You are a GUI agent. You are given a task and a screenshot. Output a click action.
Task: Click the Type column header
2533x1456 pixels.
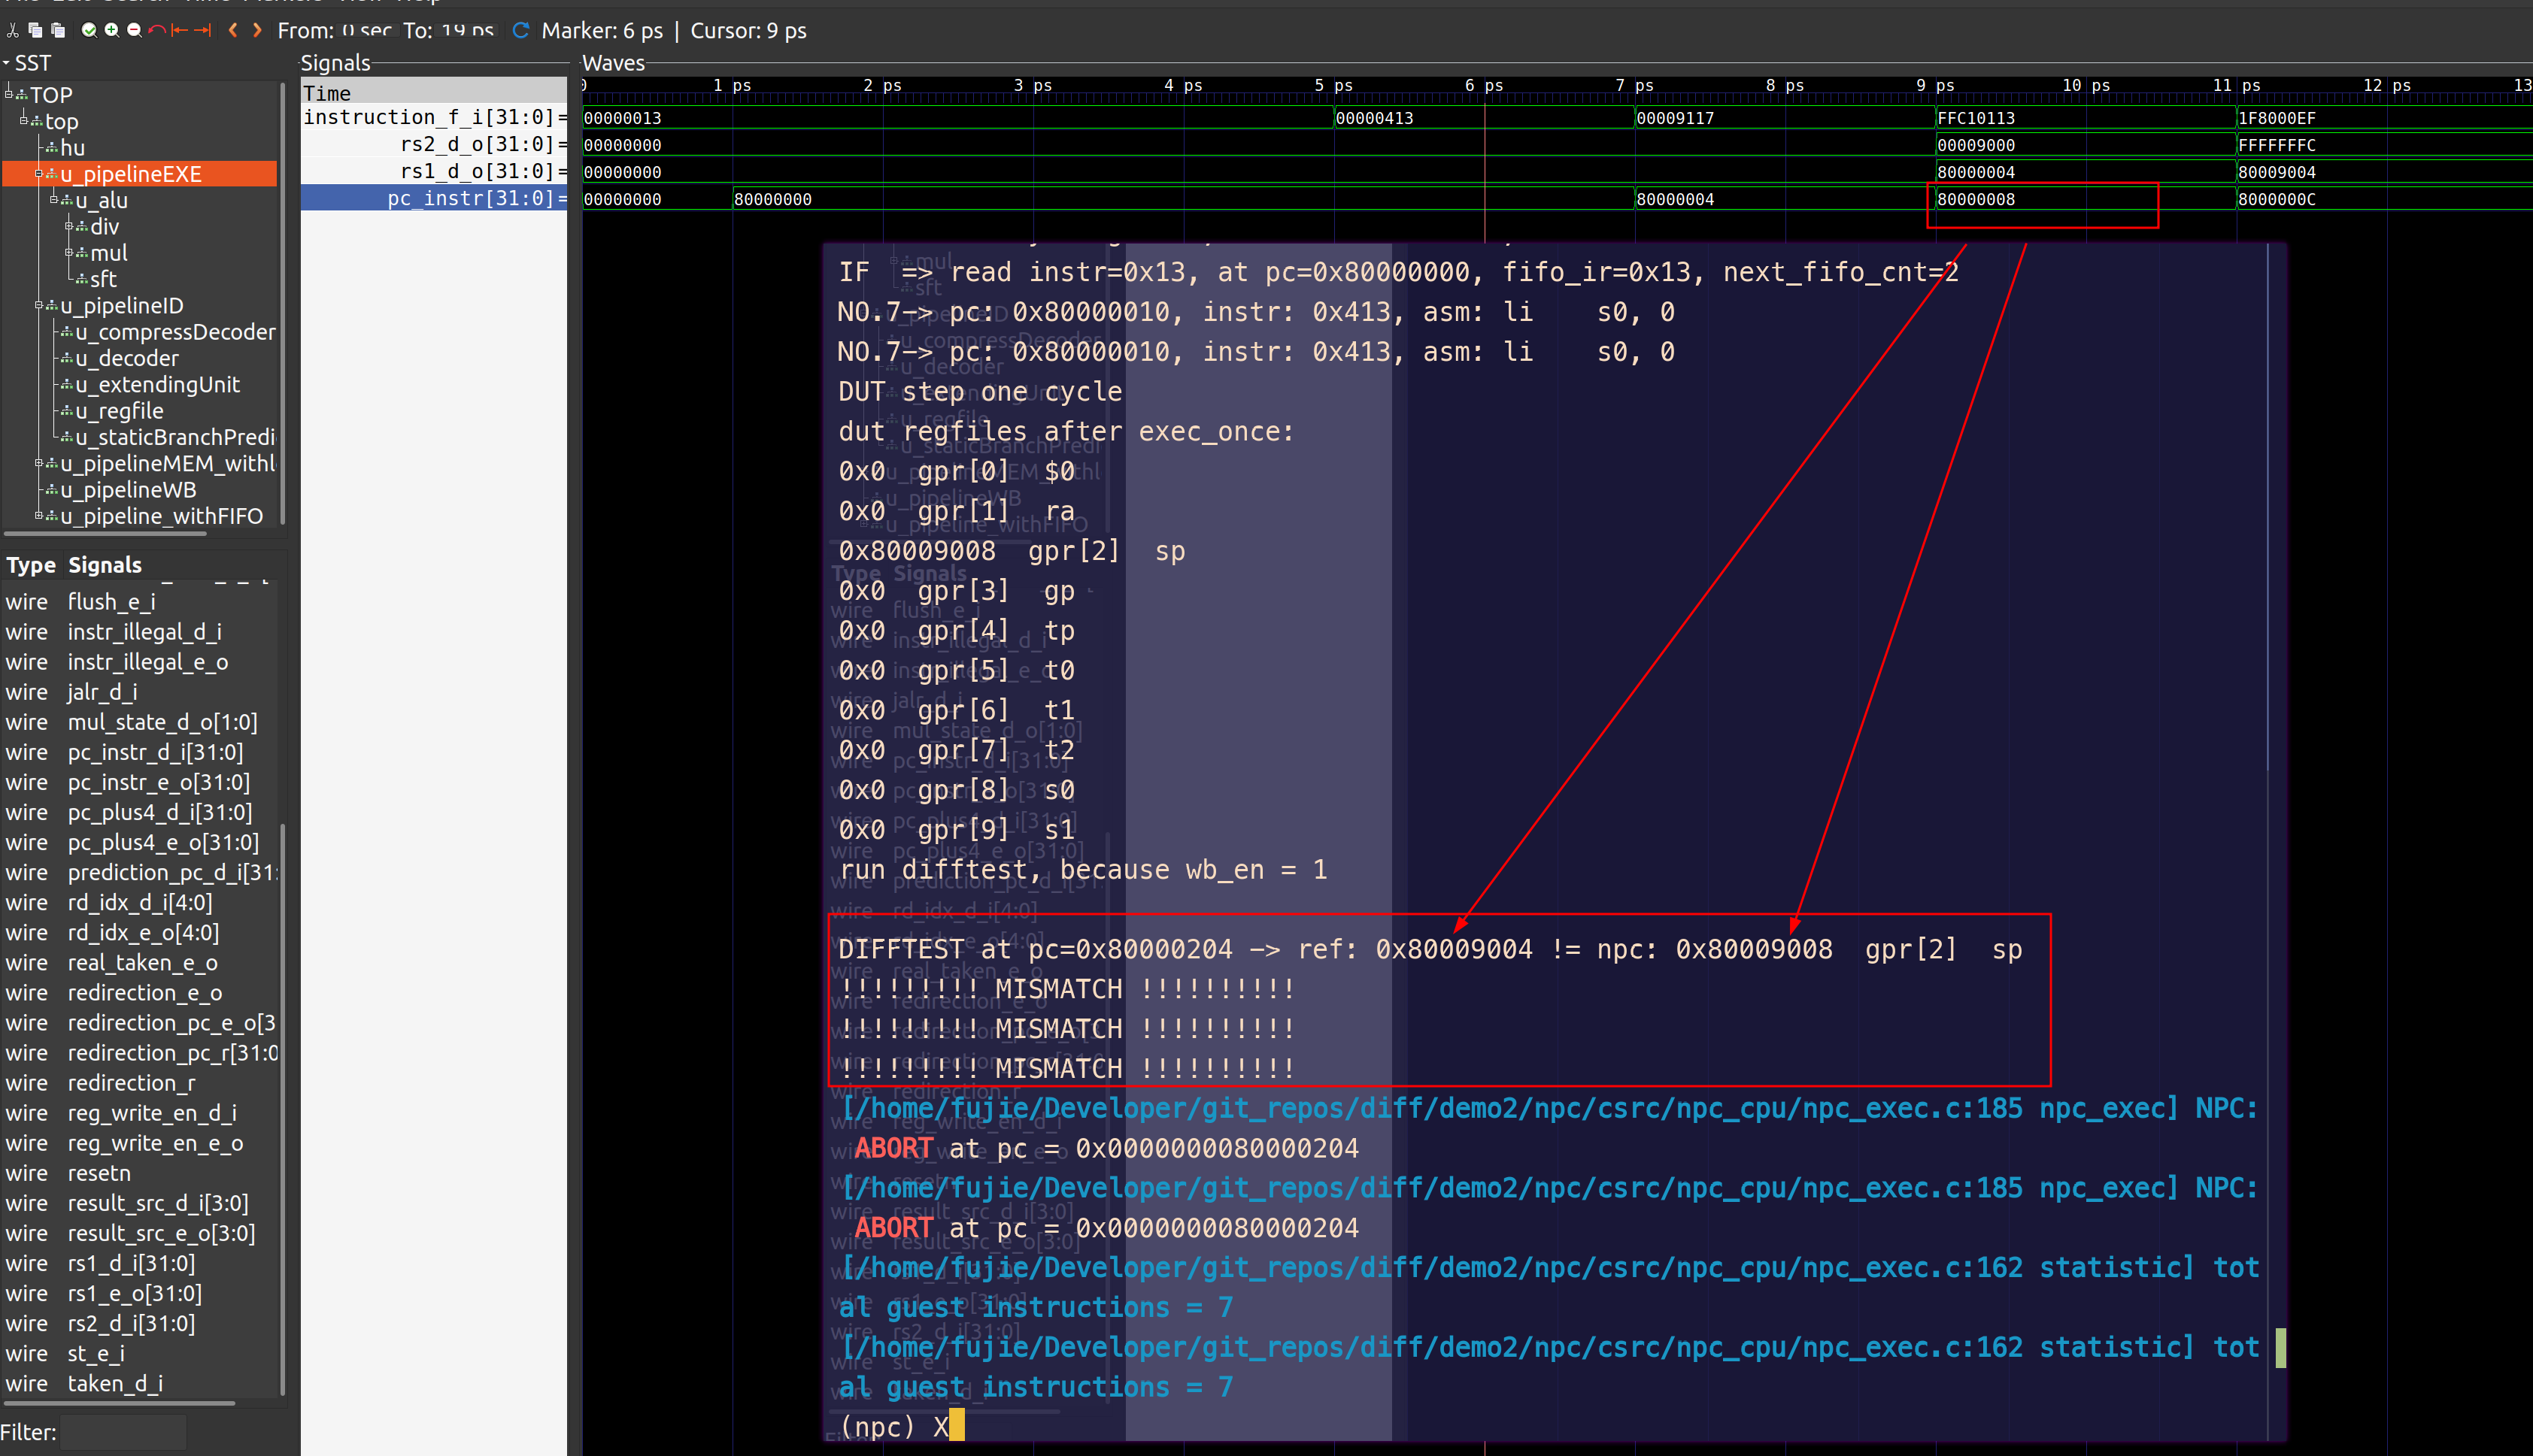pos(31,565)
